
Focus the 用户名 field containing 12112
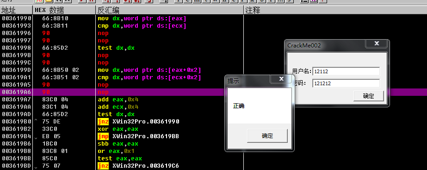click(x=346, y=71)
